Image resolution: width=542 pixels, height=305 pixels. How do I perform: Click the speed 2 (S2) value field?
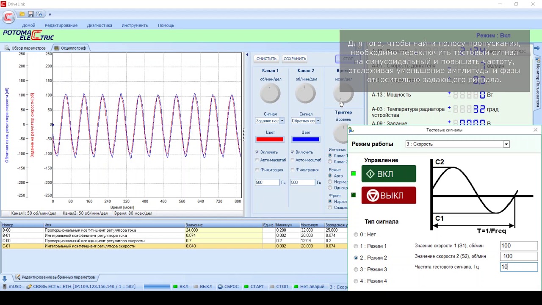519,256
